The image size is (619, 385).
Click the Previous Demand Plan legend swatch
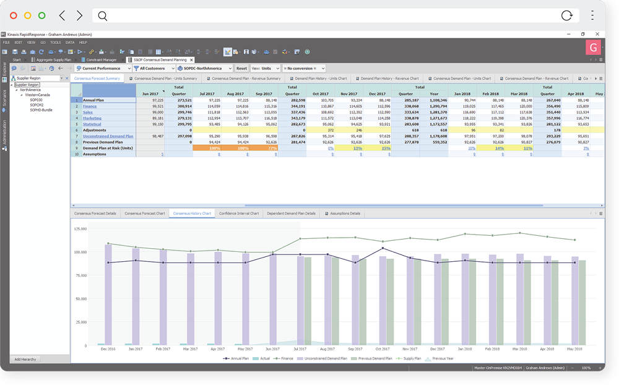353,358
